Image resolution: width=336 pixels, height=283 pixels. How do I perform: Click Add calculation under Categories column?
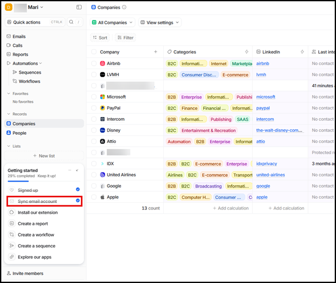click(230, 208)
